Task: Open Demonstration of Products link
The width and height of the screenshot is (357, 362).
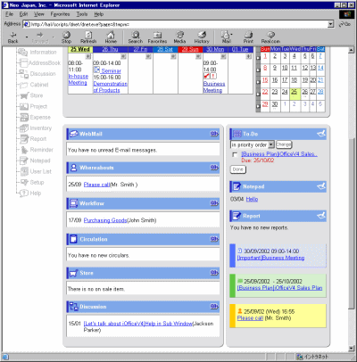Action: pos(110,87)
